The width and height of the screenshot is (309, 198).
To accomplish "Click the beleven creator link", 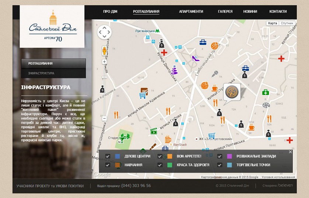I will tap(285, 185).
